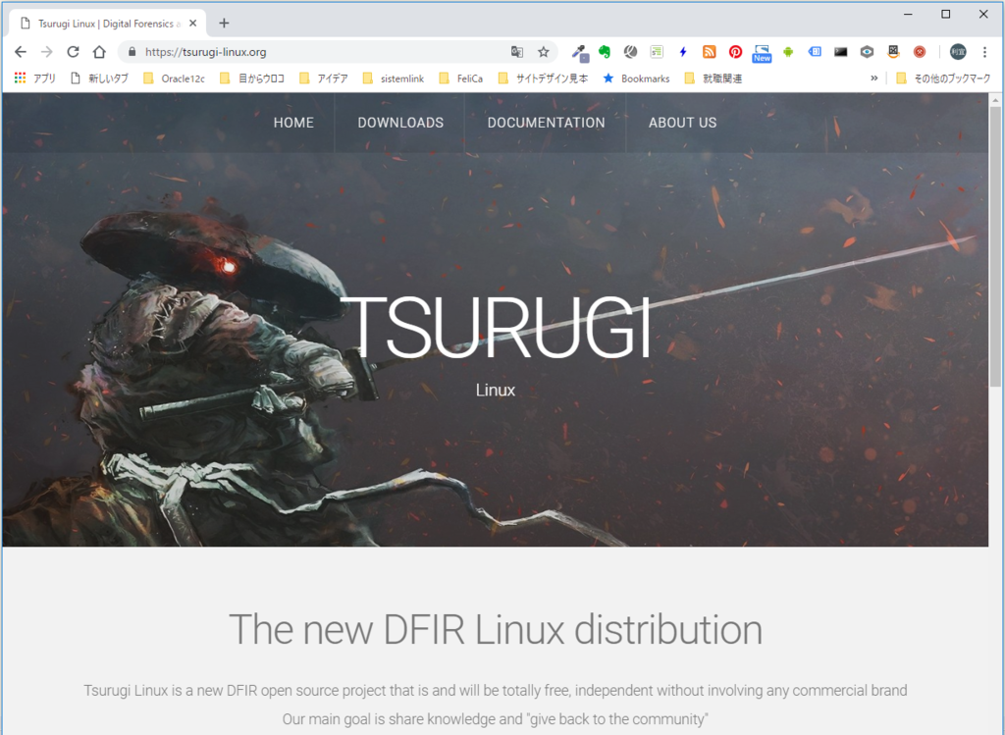Image resolution: width=1005 pixels, height=735 pixels.
Task: Open the ABOUT US page
Action: click(682, 122)
